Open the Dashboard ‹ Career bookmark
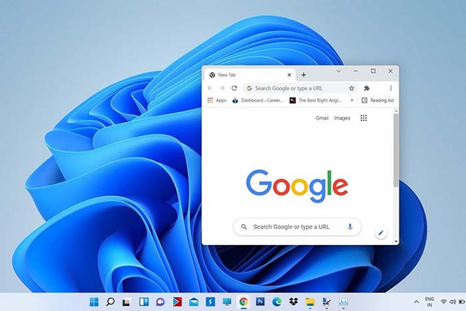 point(258,101)
